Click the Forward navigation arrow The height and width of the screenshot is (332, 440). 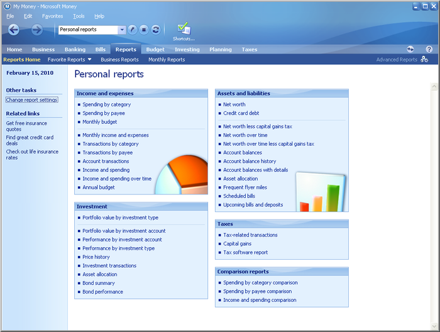[36, 30]
